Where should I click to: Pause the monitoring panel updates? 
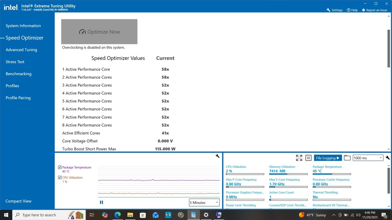pos(309,158)
